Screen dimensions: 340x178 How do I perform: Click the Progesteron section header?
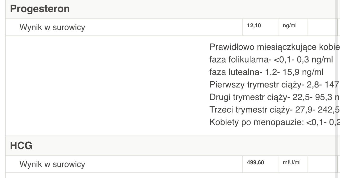pos(40,9)
